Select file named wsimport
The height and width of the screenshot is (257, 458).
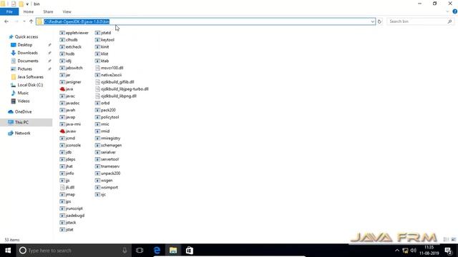[109, 187]
